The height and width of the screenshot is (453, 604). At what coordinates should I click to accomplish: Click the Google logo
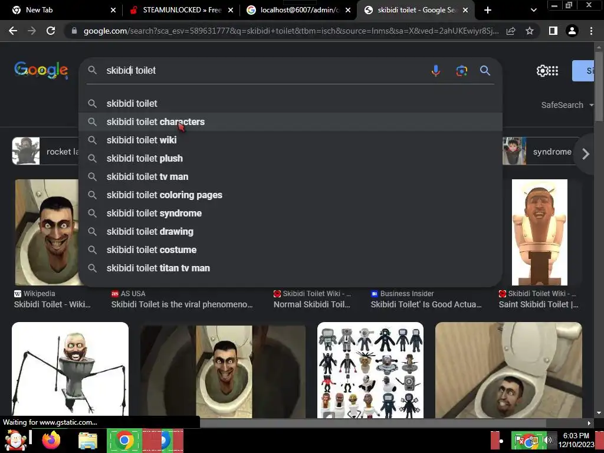41,71
